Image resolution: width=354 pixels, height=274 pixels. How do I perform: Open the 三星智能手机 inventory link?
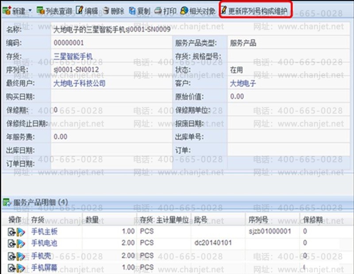pyautogui.click(x=73, y=57)
